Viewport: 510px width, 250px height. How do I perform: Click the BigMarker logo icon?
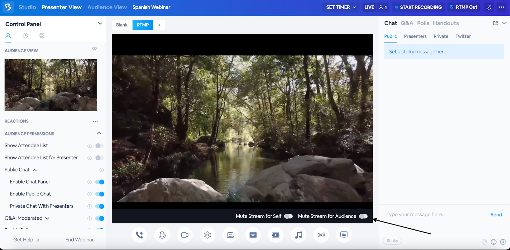[8, 7]
